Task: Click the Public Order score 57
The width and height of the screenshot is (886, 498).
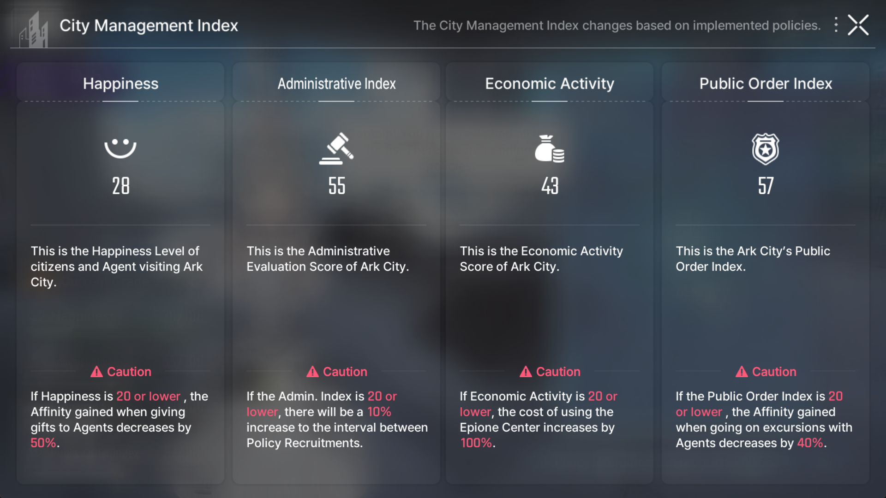Action: pyautogui.click(x=765, y=186)
